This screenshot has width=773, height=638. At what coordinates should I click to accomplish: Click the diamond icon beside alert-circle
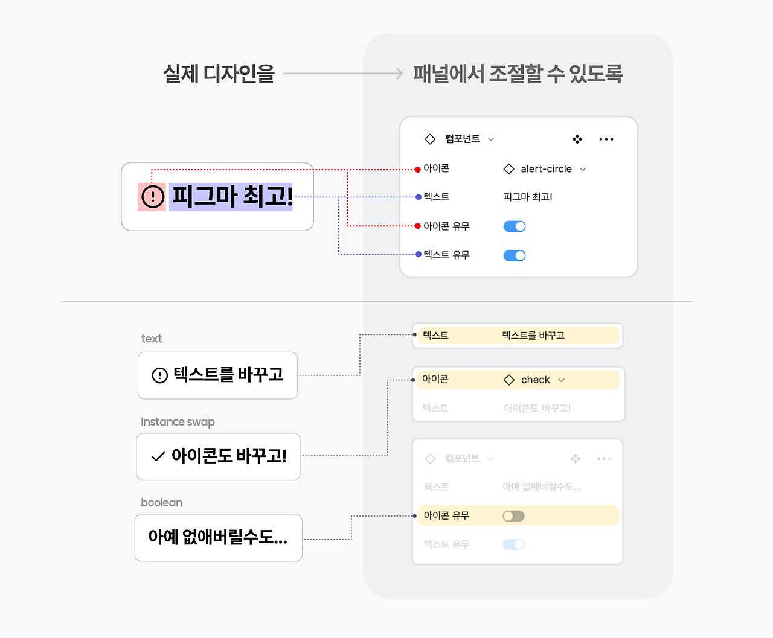point(509,169)
